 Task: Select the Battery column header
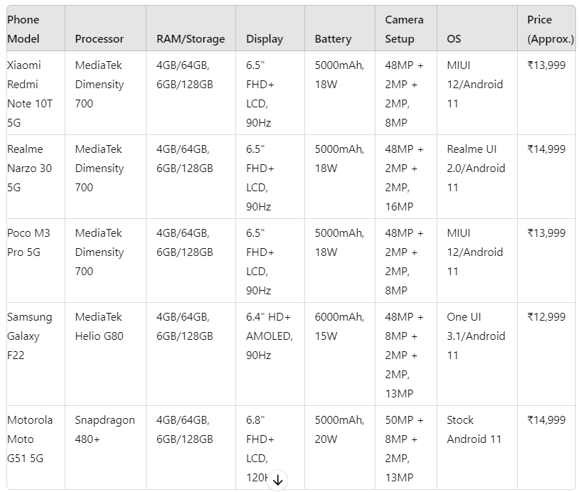coord(340,28)
